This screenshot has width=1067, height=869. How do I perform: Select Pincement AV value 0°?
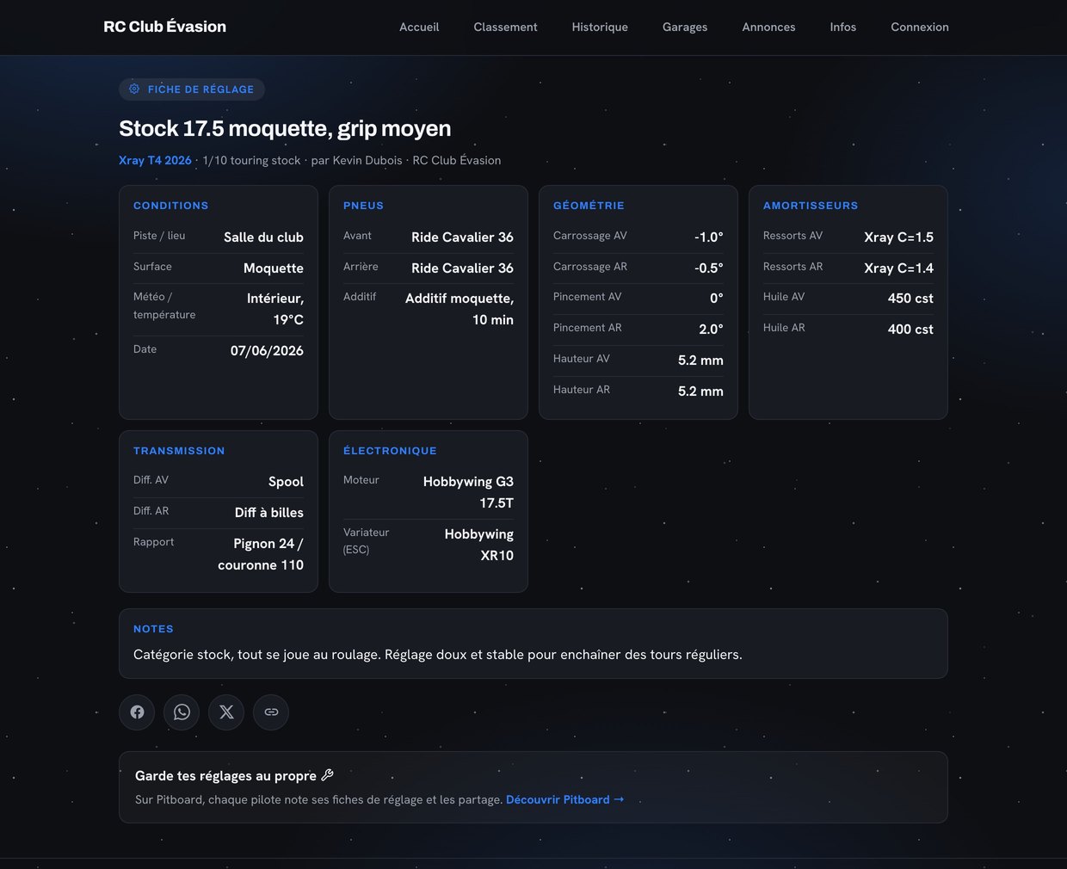(x=717, y=299)
